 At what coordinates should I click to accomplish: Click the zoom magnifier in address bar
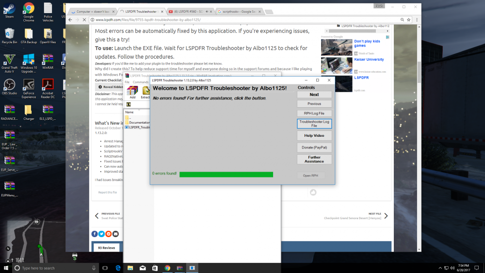(x=402, y=19)
